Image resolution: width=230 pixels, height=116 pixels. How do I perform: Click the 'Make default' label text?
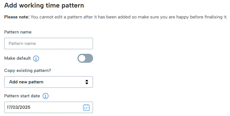coord(17,59)
